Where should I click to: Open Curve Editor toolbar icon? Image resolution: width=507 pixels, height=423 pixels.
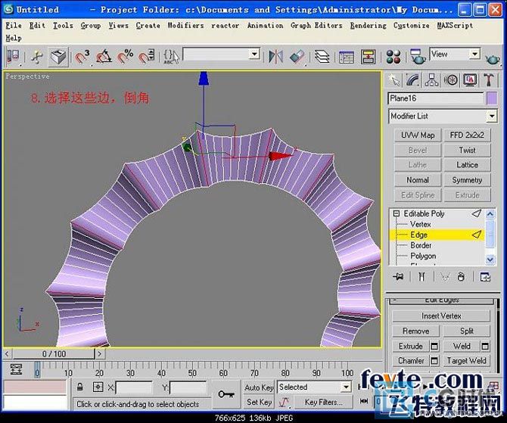pos(347,58)
